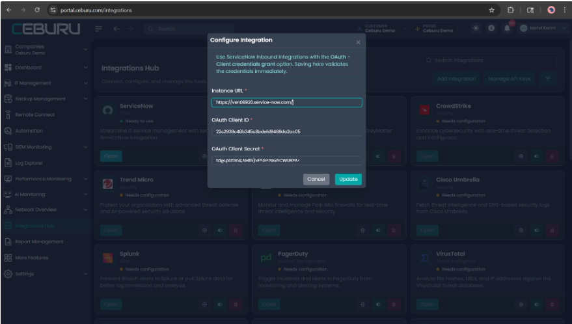Toggle visibility eye on Cisco Umbrella card

click(537, 230)
